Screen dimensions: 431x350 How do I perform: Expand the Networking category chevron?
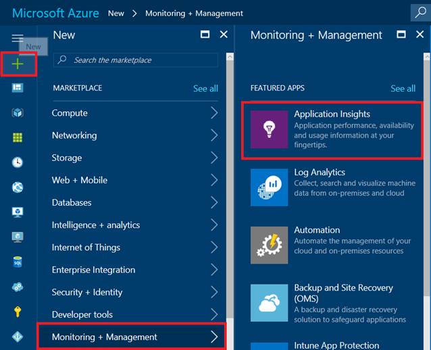coord(214,136)
